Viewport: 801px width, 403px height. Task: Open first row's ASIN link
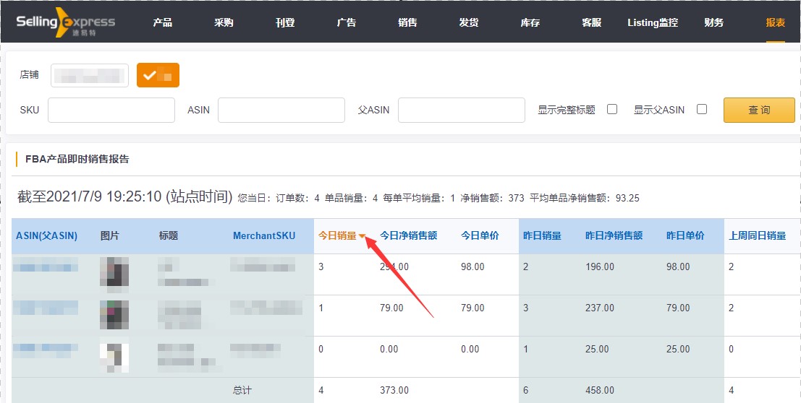46,267
